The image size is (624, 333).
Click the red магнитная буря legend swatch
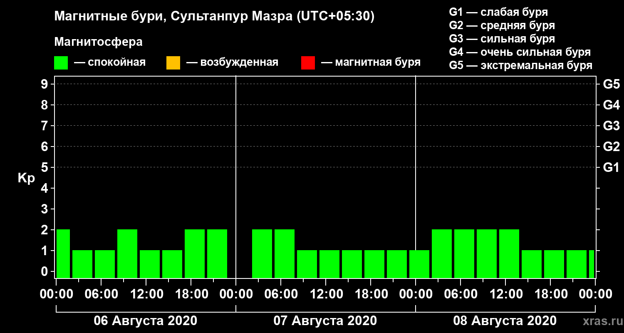pos(308,63)
